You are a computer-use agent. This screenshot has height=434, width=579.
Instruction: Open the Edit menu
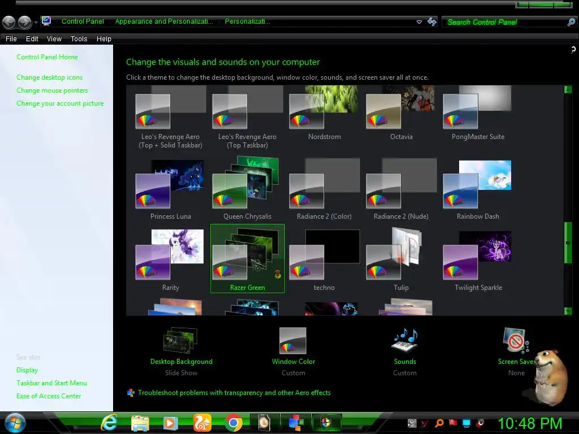pos(32,39)
